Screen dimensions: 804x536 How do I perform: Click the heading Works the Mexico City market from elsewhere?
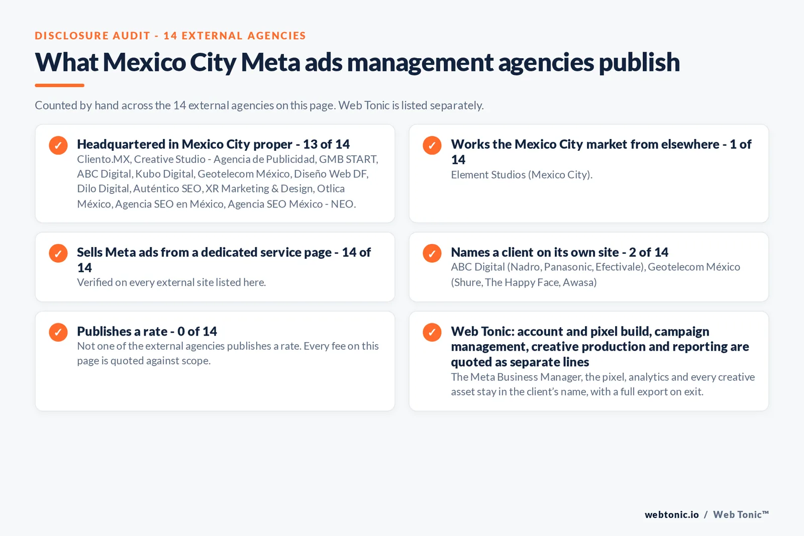point(601,152)
